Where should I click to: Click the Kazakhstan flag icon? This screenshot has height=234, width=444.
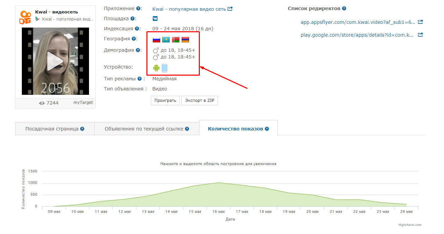166,40
